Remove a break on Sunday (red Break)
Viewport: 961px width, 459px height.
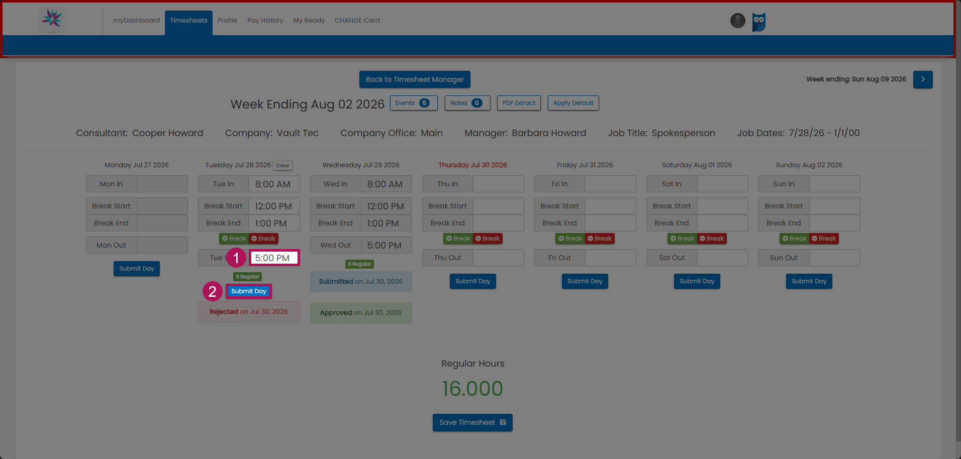click(x=824, y=239)
